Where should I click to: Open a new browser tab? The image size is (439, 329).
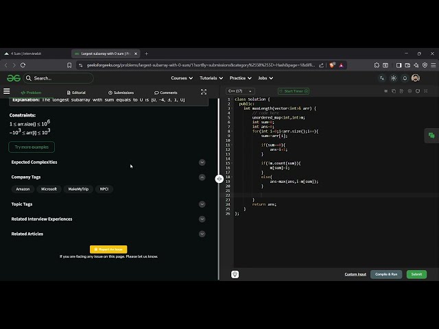(146, 53)
